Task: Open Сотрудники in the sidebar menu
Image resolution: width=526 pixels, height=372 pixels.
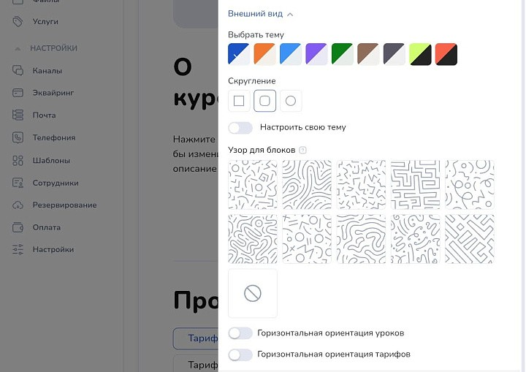Action: [56, 183]
